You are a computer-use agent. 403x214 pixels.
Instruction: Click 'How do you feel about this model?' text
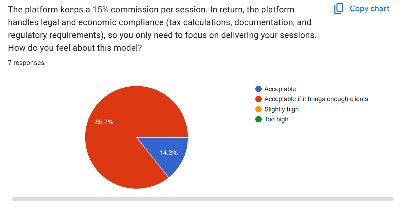point(75,48)
